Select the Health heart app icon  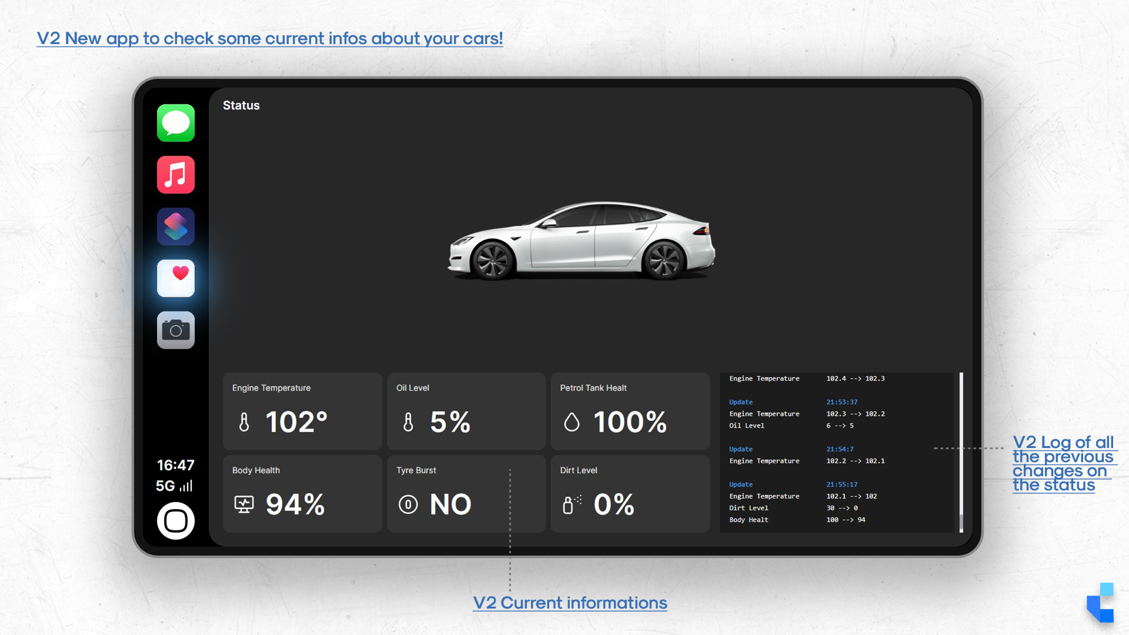[x=175, y=278]
